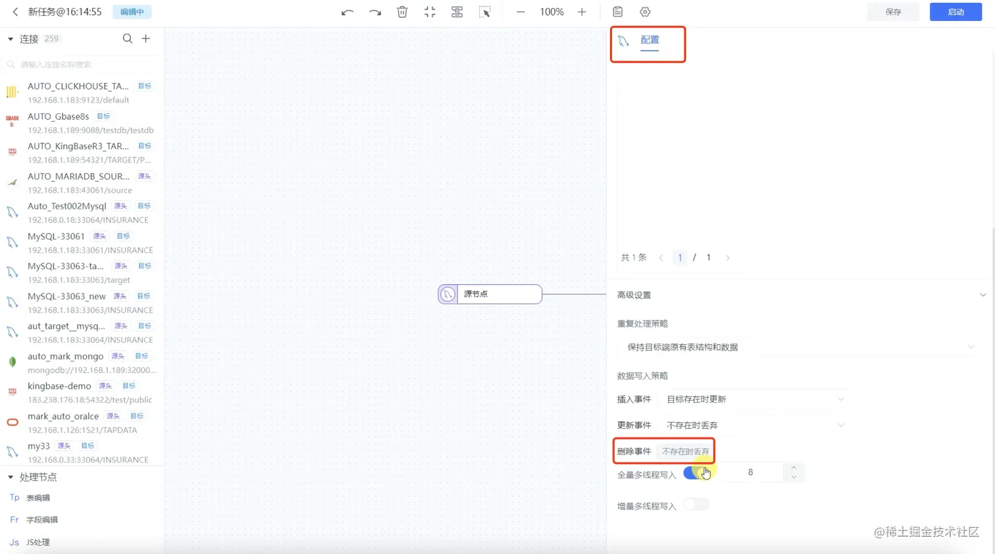Viewport: 995px width, 554px height.
Task: Go to the next page arrow
Action: pyautogui.click(x=728, y=258)
